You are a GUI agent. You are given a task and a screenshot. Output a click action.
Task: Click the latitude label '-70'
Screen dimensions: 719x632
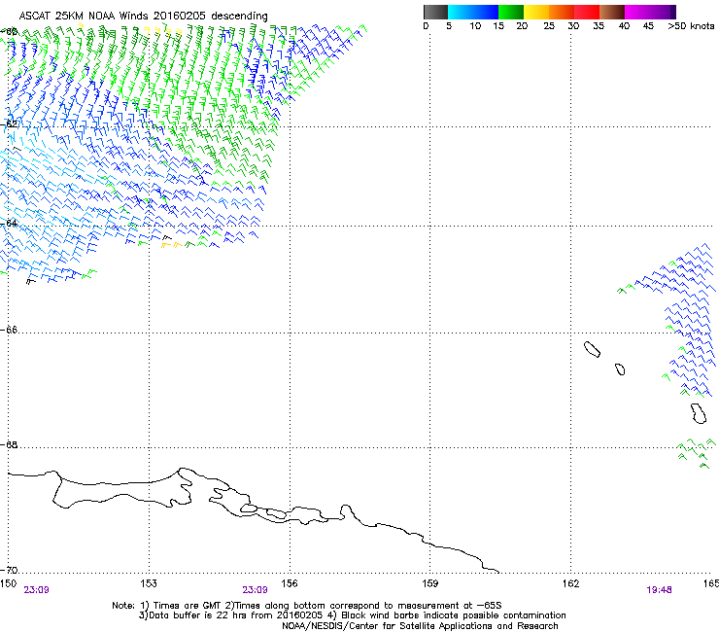[x=10, y=570]
